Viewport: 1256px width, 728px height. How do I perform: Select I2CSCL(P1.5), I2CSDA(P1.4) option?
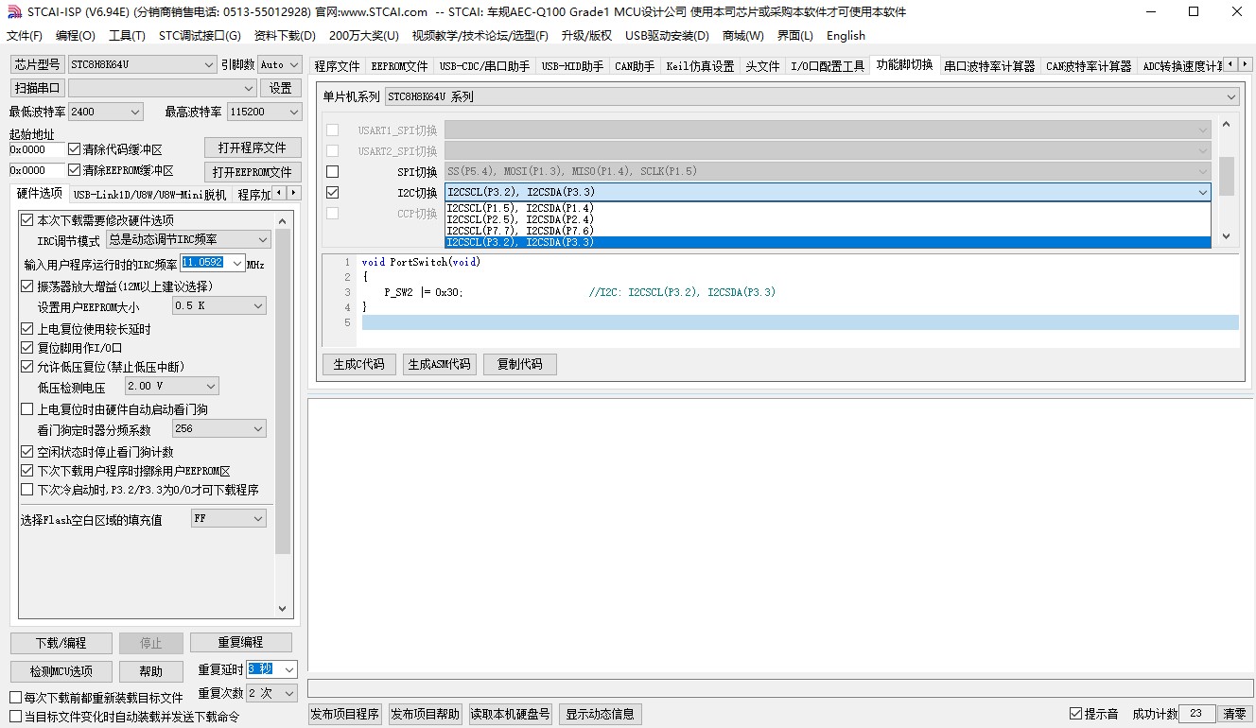(828, 208)
